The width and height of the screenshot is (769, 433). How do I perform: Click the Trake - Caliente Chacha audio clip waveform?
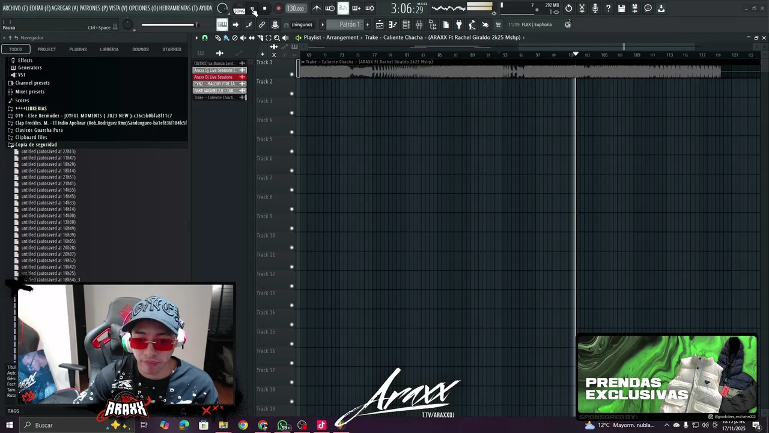coord(509,71)
